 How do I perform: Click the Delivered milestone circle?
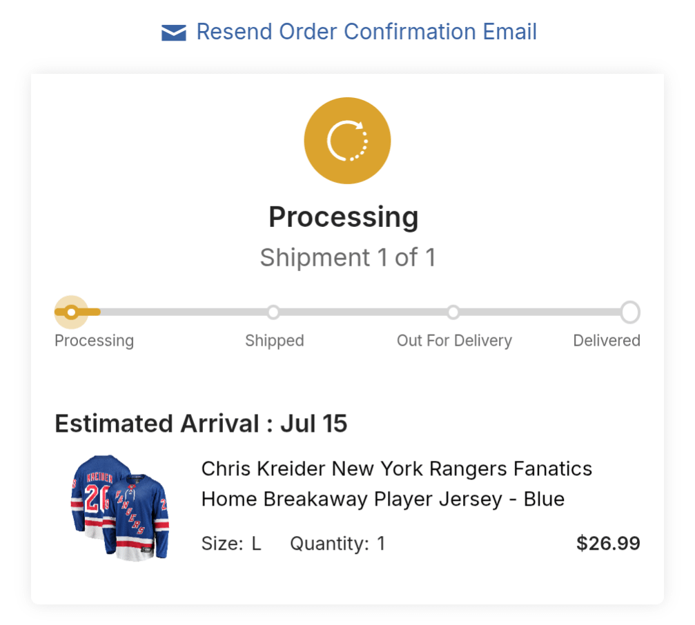630,312
